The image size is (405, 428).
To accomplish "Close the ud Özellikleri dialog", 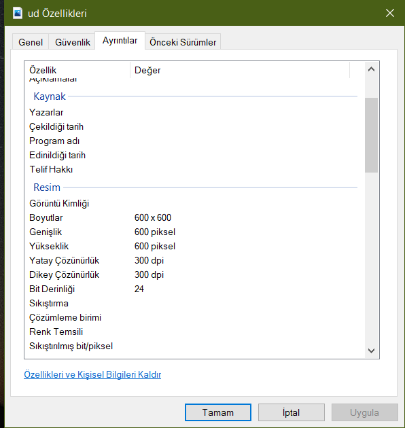I will (389, 13).
